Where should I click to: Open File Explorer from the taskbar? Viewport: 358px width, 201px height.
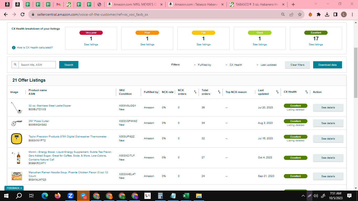199,196
